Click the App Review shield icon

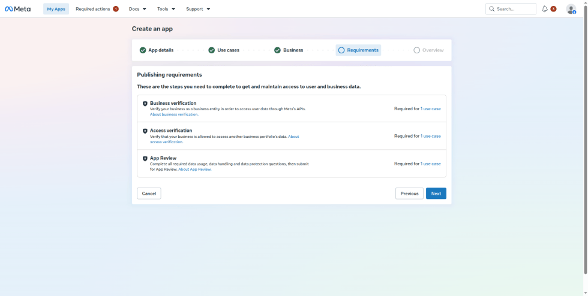click(x=145, y=159)
